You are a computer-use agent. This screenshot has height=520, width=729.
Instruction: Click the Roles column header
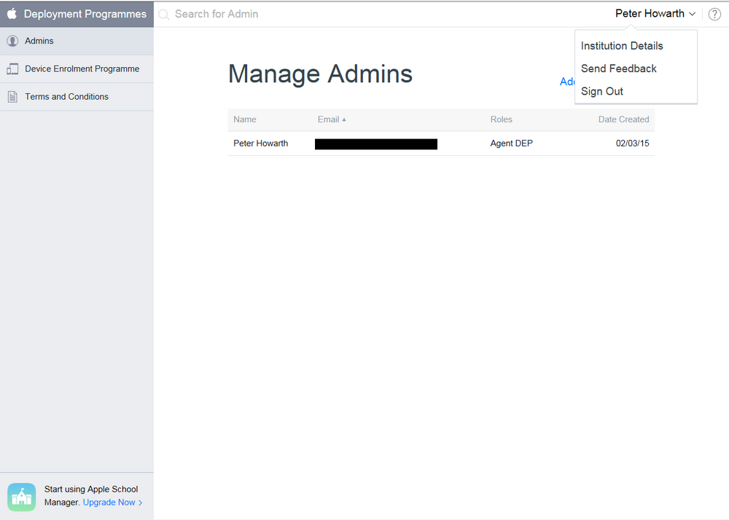click(x=502, y=119)
